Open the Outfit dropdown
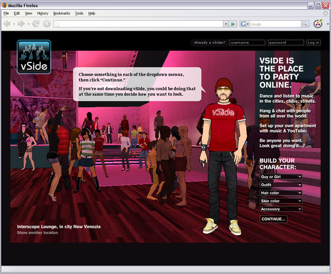 pyautogui.click(x=281, y=185)
